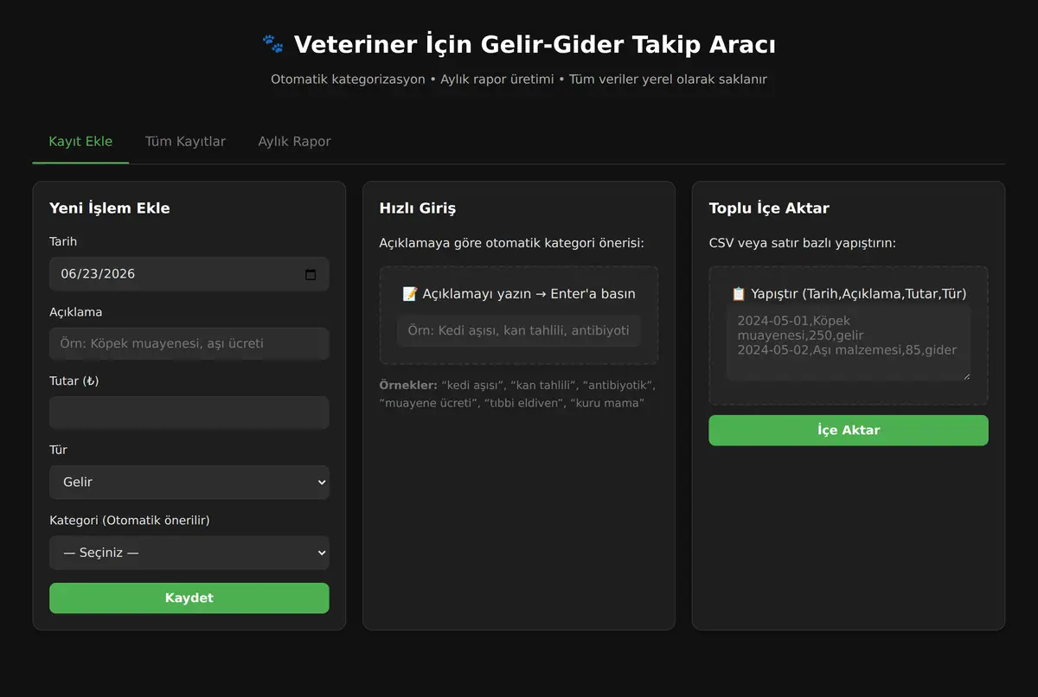
Task: Click the İçe Aktar button
Action: tap(849, 430)
